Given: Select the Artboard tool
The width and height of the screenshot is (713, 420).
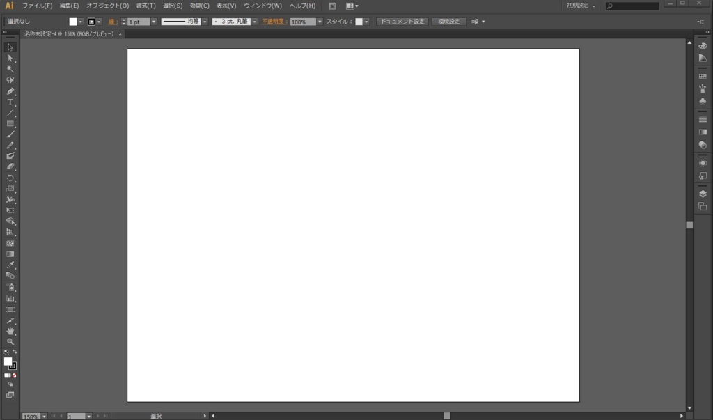Looking at the screenshot, I should point(10,309).
